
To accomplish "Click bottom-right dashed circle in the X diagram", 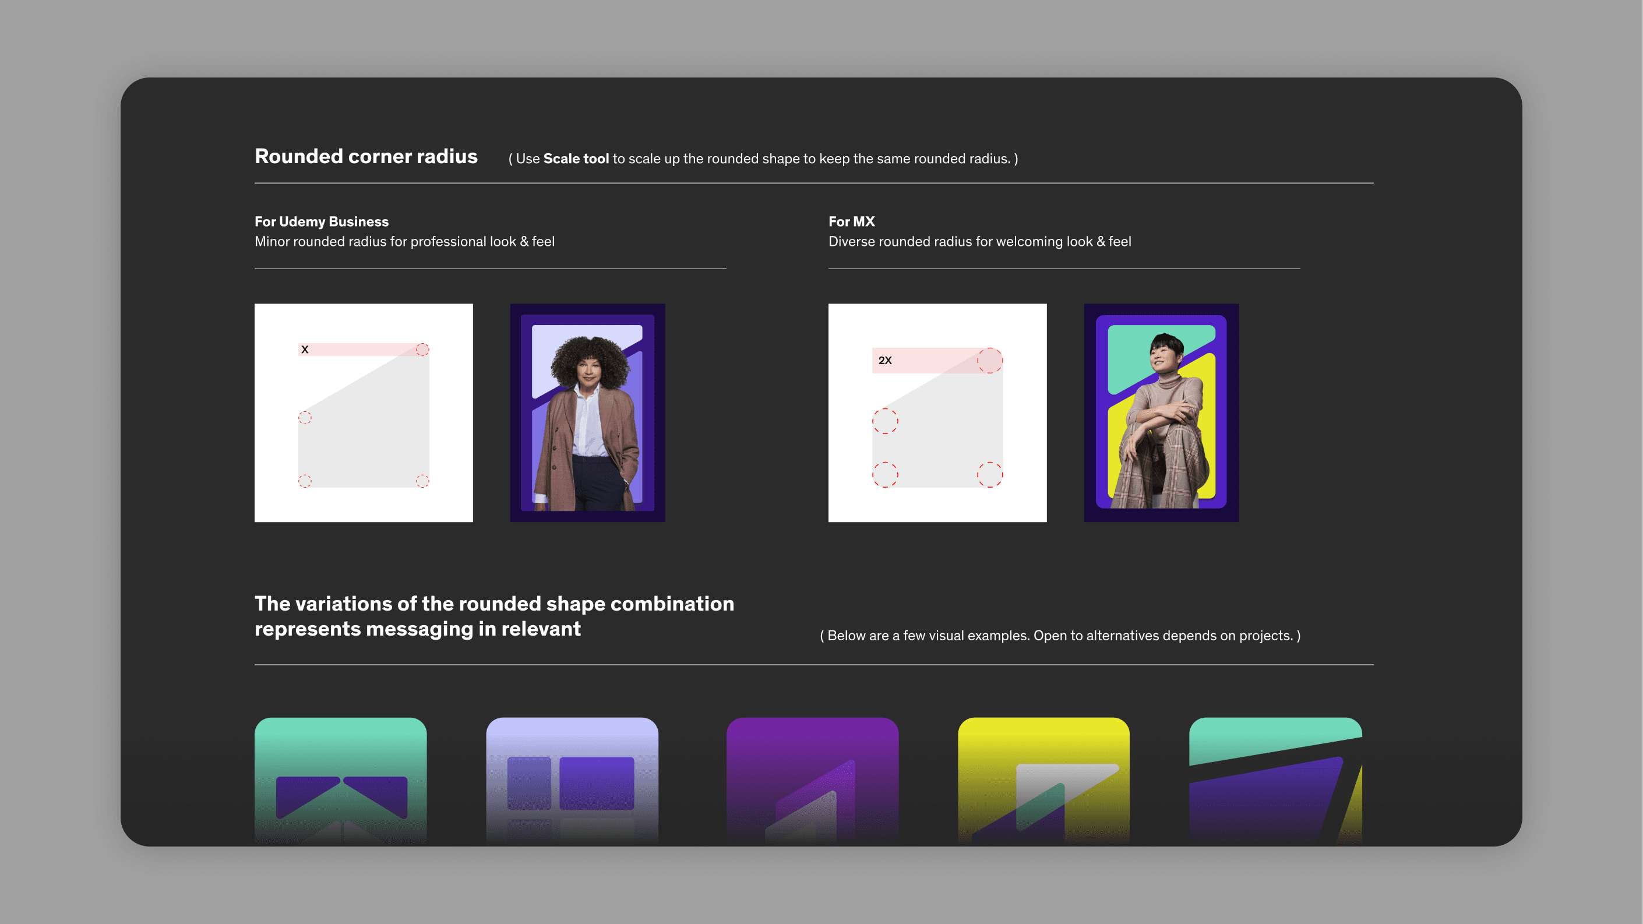I will tap(422, 481).
